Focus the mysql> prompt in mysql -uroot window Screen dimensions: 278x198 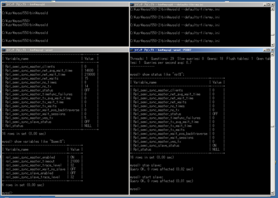pyautogui.click(x=7, y=193)
